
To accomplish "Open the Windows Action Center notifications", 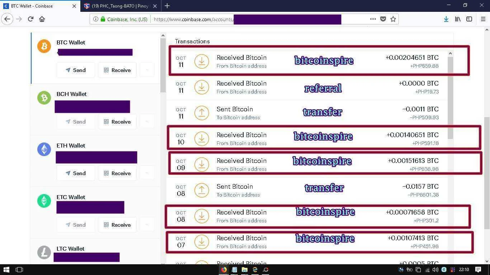I will [478, 270].
